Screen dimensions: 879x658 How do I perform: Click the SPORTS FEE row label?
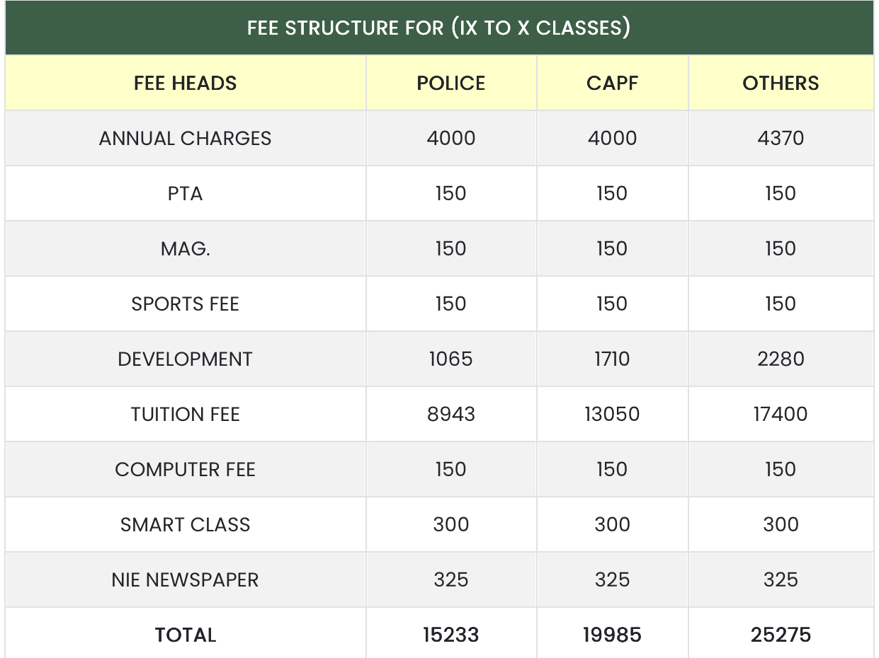pos(186,304)
